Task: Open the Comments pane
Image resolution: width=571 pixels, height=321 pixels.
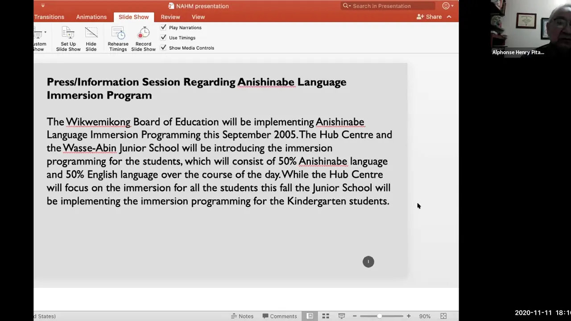Action: click(x=280, y=316)
